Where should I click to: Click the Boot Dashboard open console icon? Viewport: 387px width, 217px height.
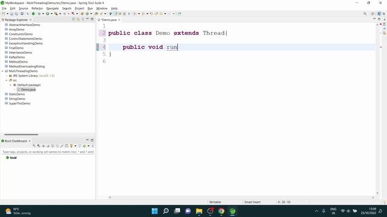coord(67,146)
